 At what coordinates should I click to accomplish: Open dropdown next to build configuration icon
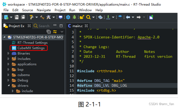coord(37,17)
